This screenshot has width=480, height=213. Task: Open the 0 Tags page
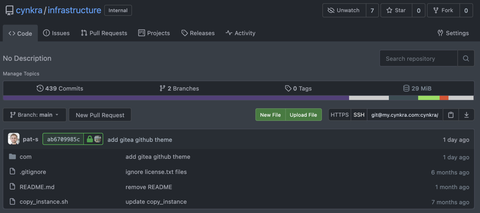[298, 88]
